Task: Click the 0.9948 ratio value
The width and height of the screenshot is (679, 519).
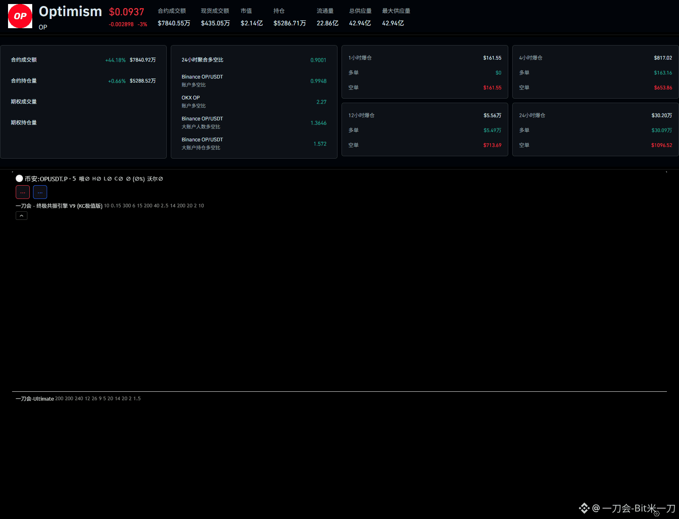Action: tap(319, 81)
